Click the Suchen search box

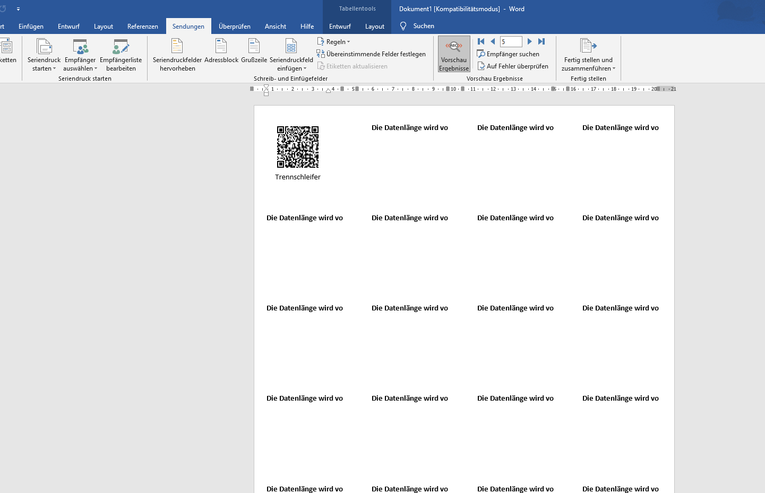tap(424, 26)
